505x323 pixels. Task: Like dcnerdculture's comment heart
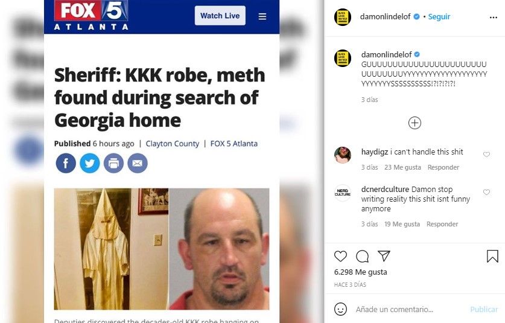[x=486, y=192]
